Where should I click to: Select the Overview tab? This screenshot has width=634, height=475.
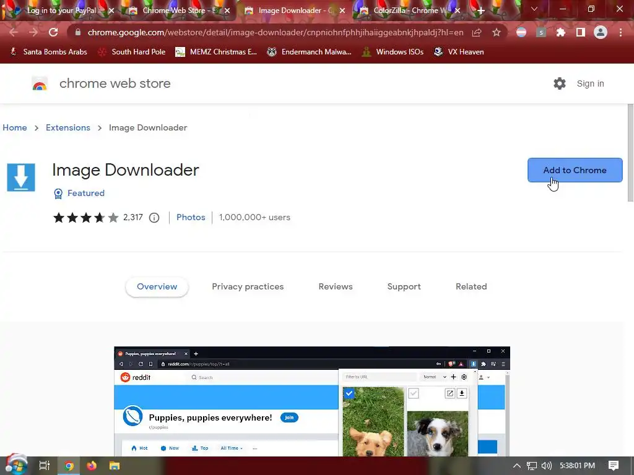157,287
